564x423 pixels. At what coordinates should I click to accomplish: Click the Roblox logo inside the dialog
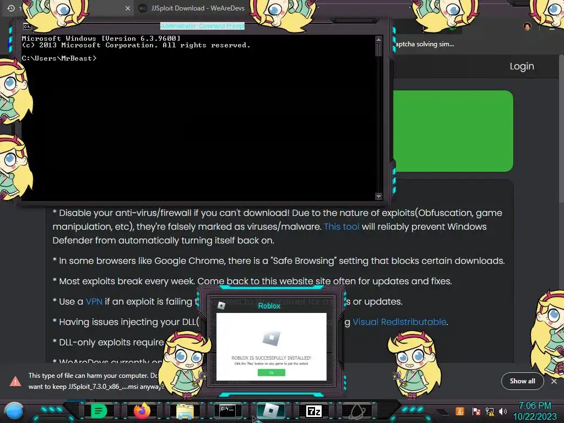click(271, 339)
